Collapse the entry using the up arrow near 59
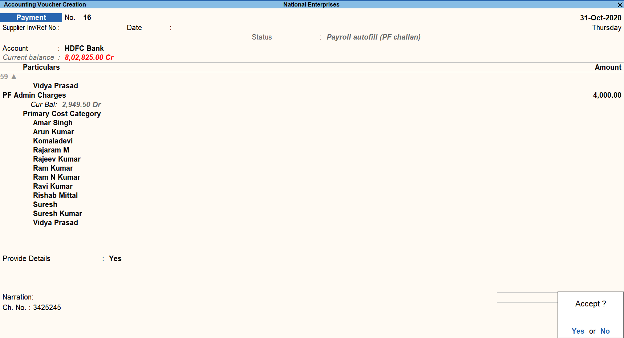The image size is (624, 338). 14,77
